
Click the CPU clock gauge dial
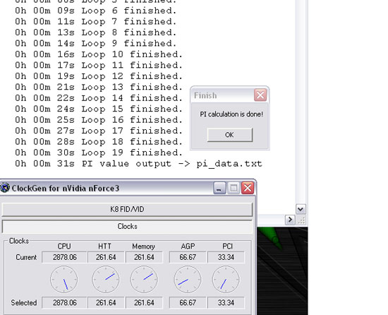[x=63, y=280]
